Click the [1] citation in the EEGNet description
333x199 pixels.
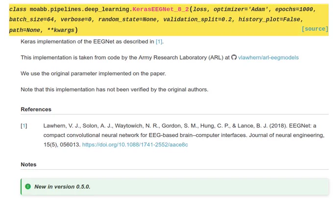click(x=159, y=42)
